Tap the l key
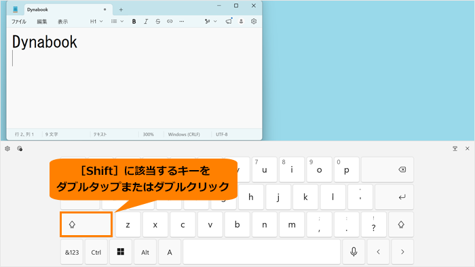Viewport: 475px width, 267px height. pyautogui.click(x=333, y=197)
